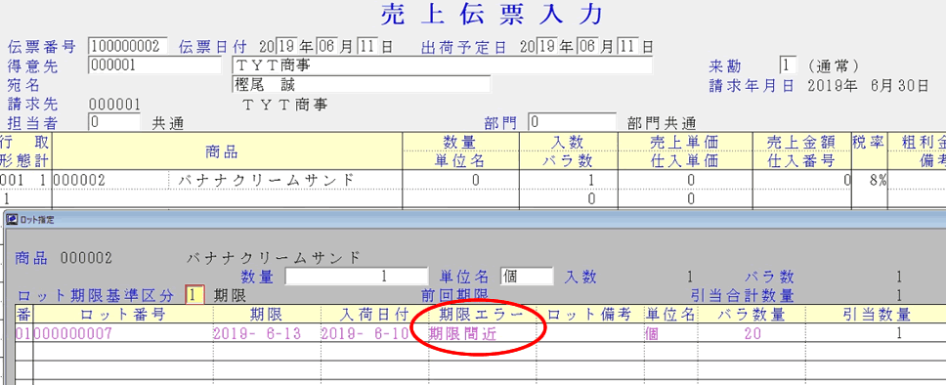Select the 得意先 name field ＴＹＴ商事
The height and width of the screenshot is (385, 946).
click(x=443, y=65)
